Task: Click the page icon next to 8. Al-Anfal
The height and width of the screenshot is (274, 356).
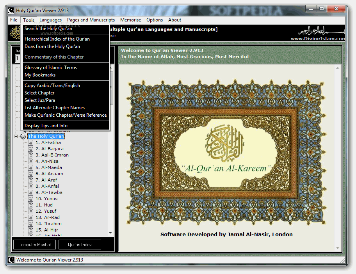Action: [x=31, y=186]
